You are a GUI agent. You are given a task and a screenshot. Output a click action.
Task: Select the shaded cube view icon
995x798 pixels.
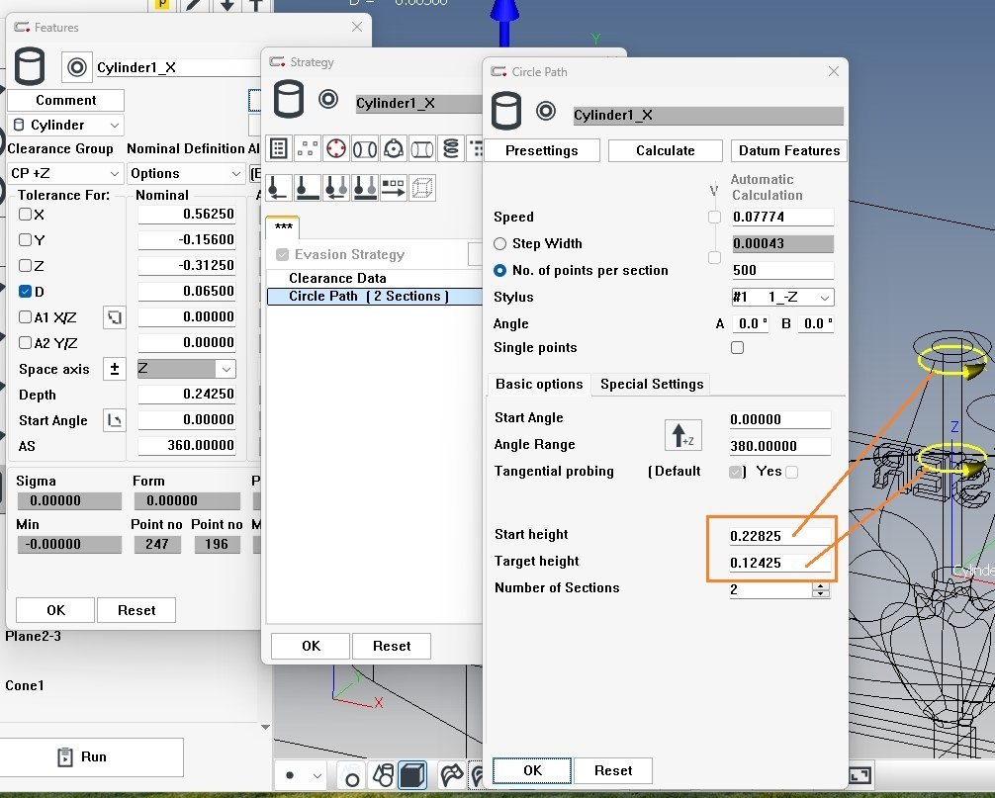[x=411, y=775]
